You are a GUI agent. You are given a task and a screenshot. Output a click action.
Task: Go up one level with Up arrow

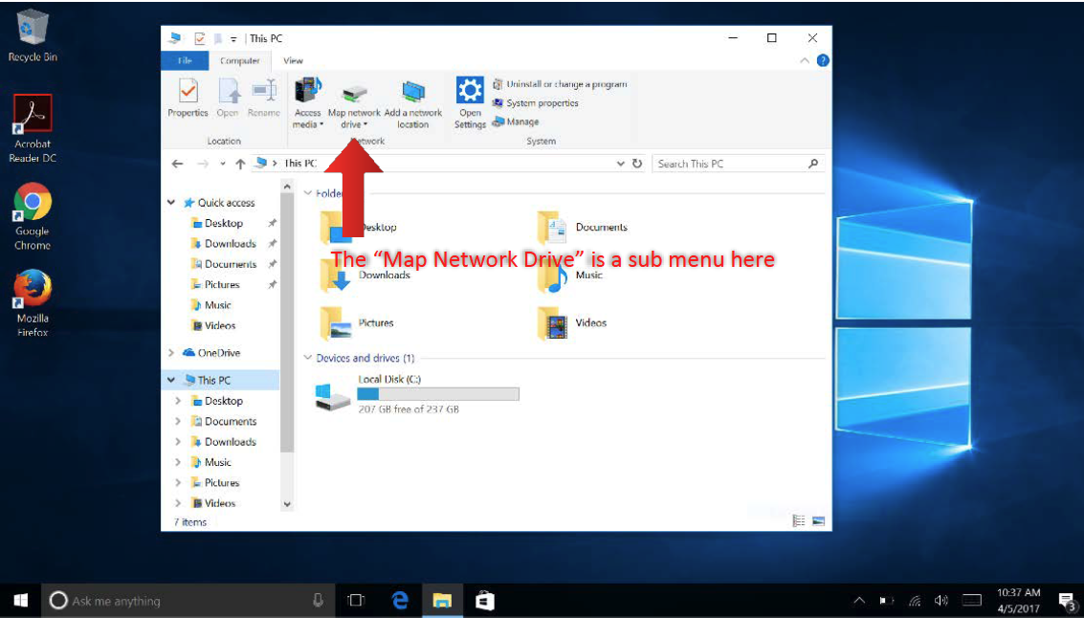point(240,164)
